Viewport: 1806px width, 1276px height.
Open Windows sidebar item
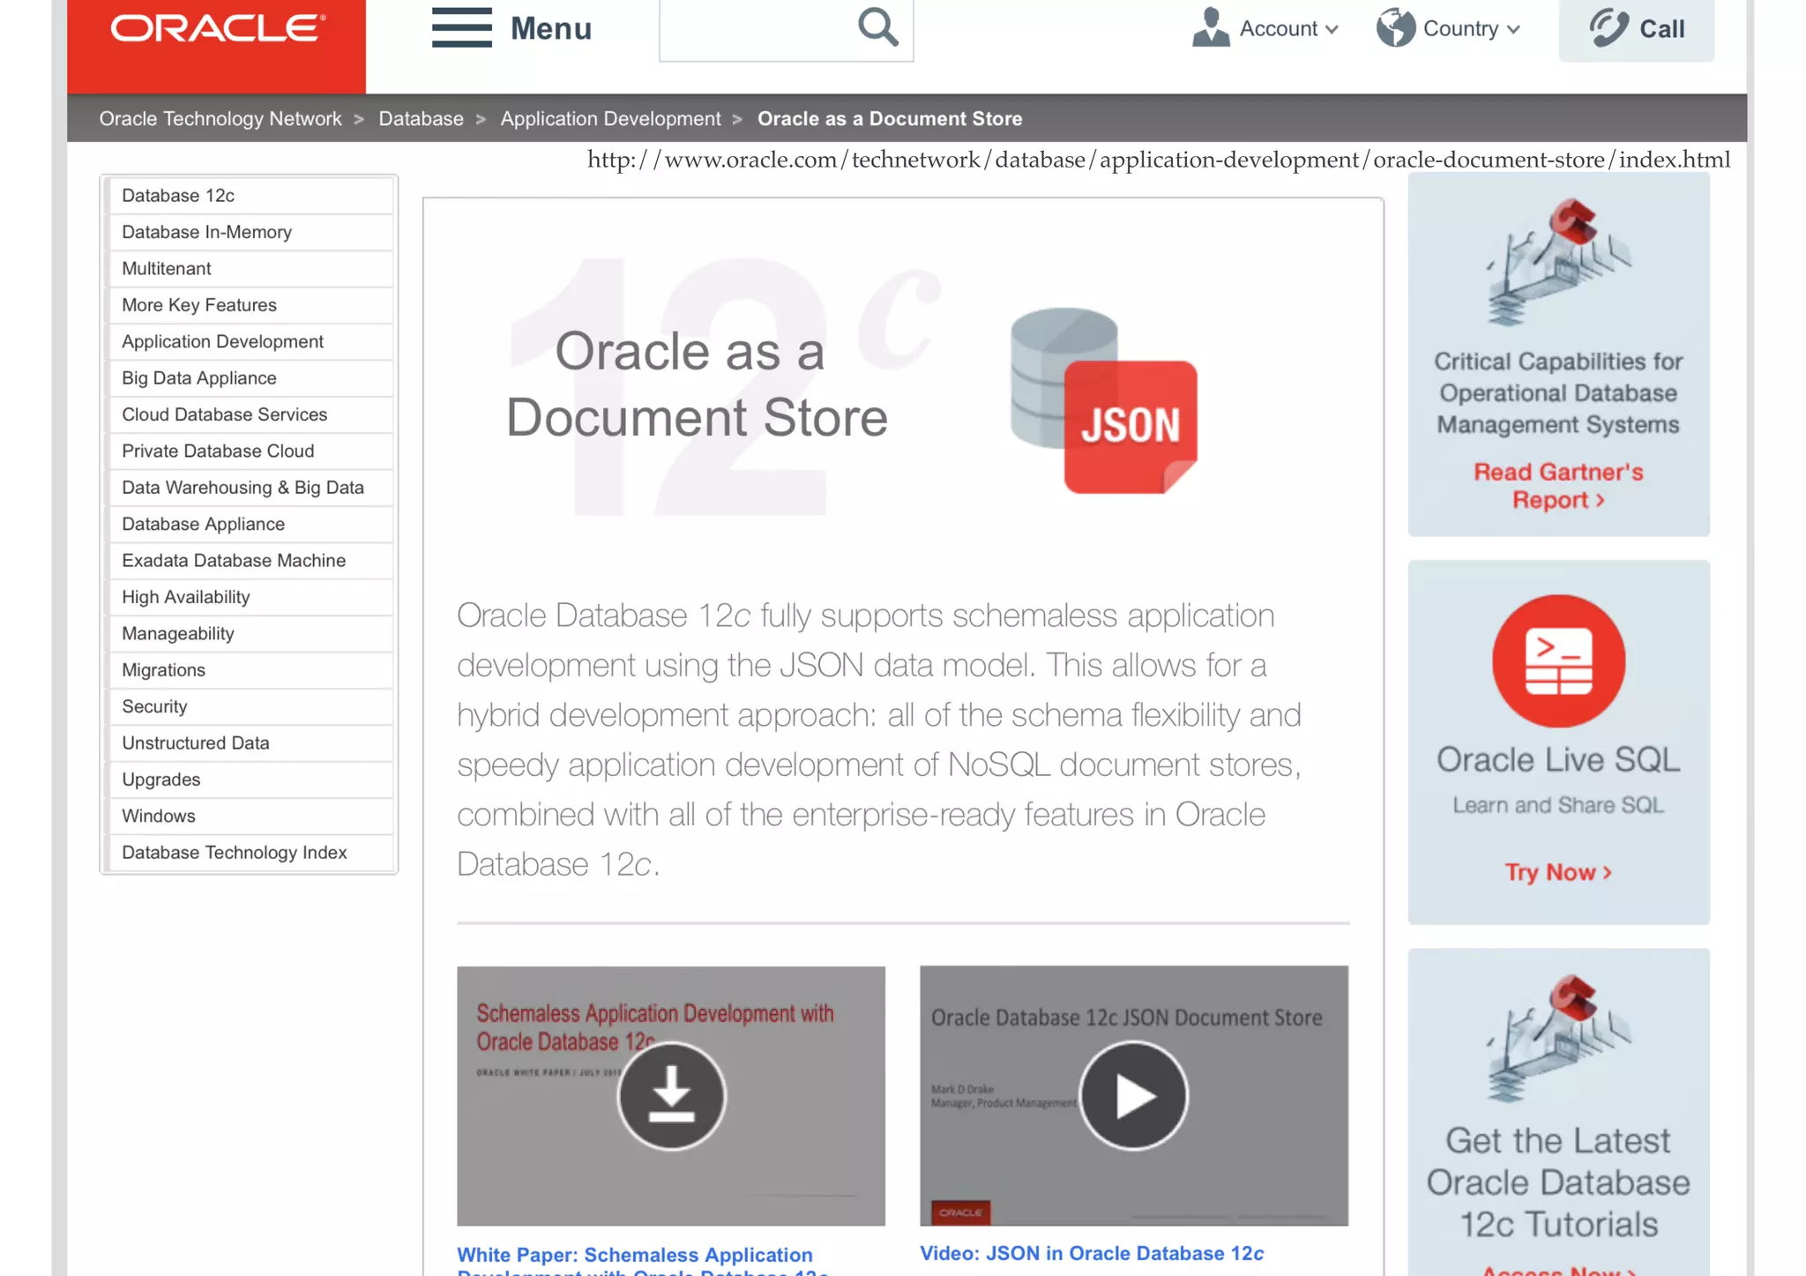pyautogui.click(x=250, y=816)
